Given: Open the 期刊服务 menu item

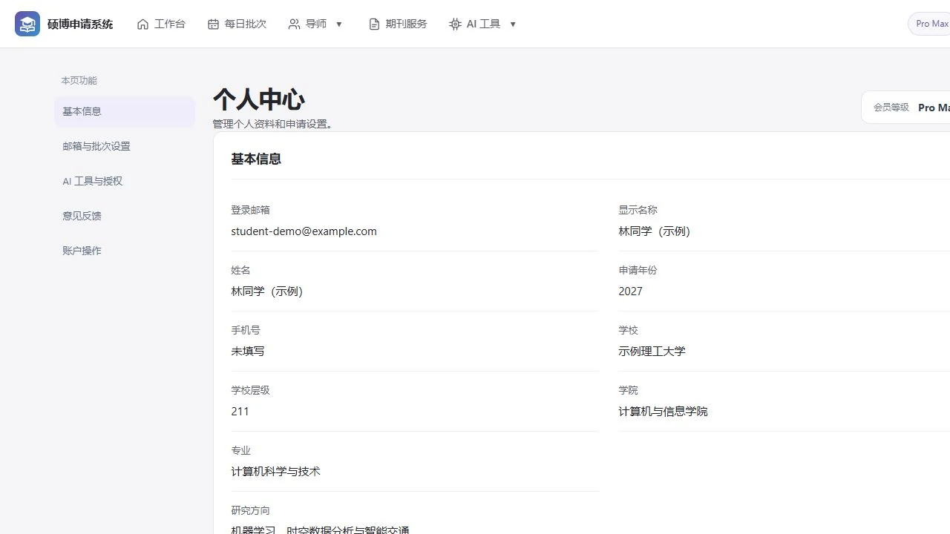Looking at the screenshot, I should [x=398, y=24].
